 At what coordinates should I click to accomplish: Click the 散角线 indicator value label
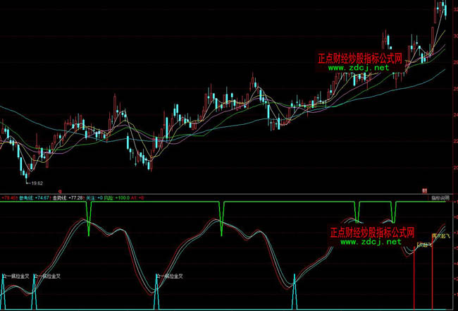click(32, 199)
